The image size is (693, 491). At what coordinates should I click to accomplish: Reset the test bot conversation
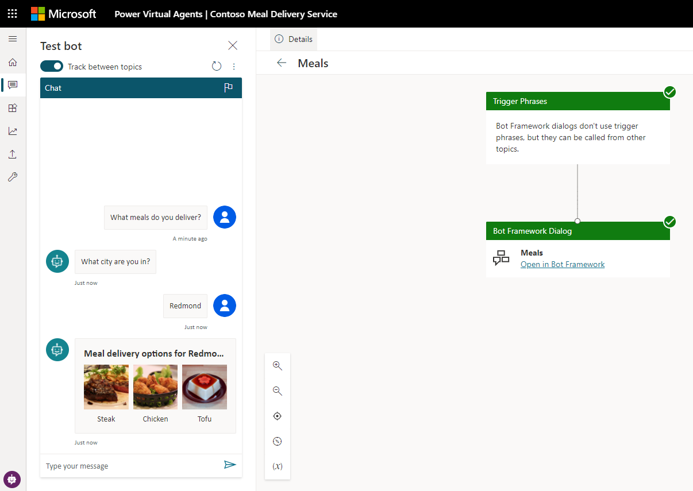point(217,67)
